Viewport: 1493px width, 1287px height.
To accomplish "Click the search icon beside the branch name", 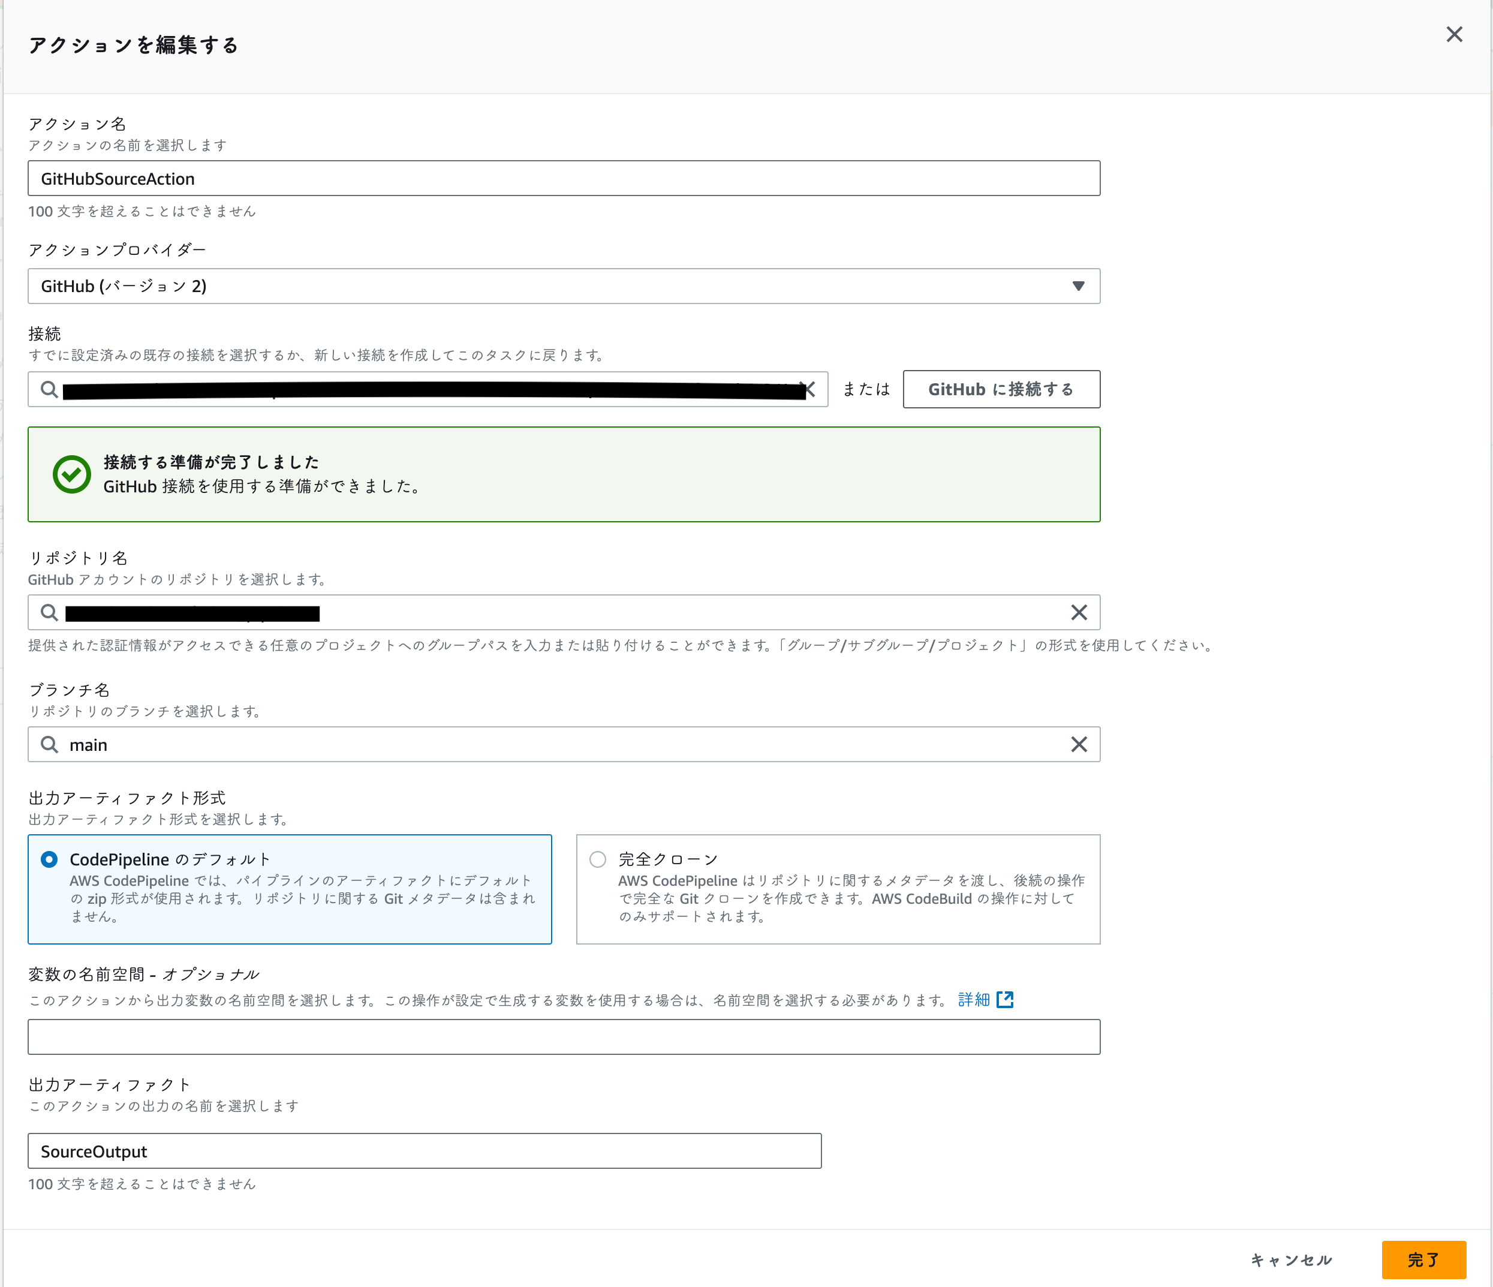I will (x=49, y=744).
